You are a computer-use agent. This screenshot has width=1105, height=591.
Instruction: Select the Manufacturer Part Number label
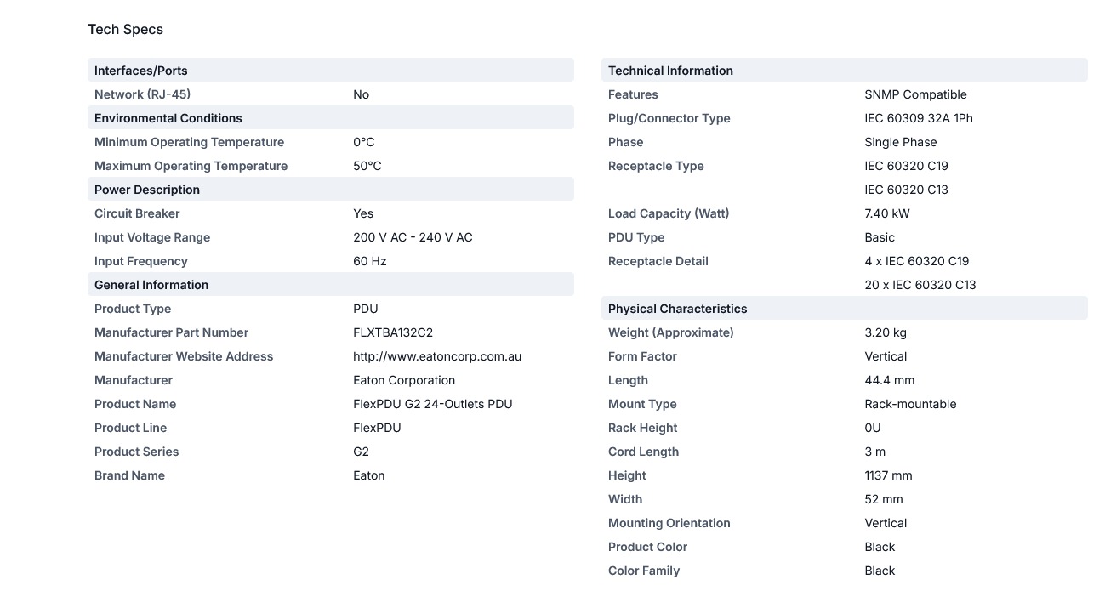coord(172,332)
